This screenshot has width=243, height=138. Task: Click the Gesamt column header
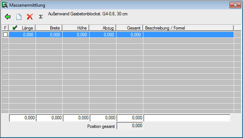[130, 28]
